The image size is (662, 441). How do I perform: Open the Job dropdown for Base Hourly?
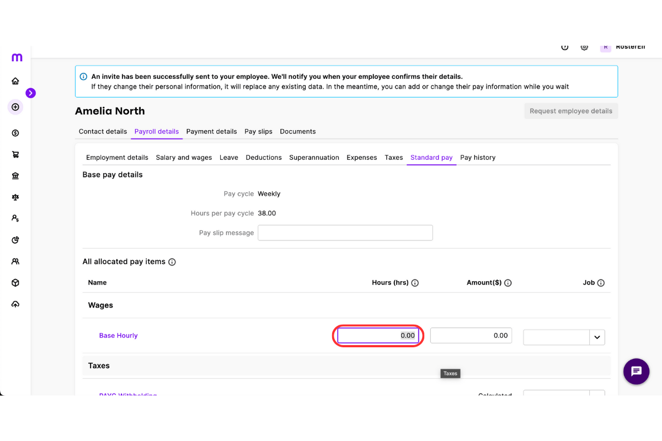(x=597, y=337)
